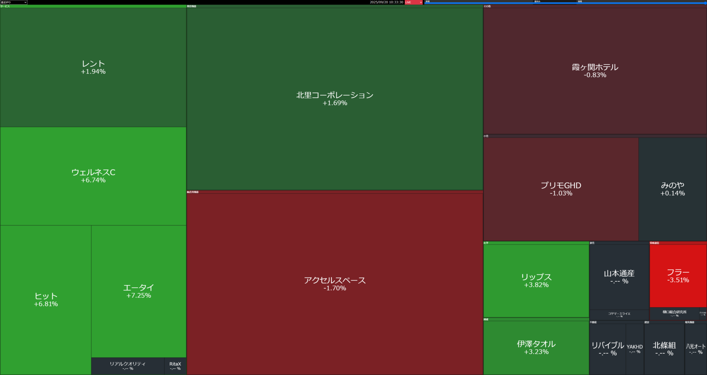This screenshot has height=375, width=707.
Task: Open the プリモGHD tile
Action: 561,189
